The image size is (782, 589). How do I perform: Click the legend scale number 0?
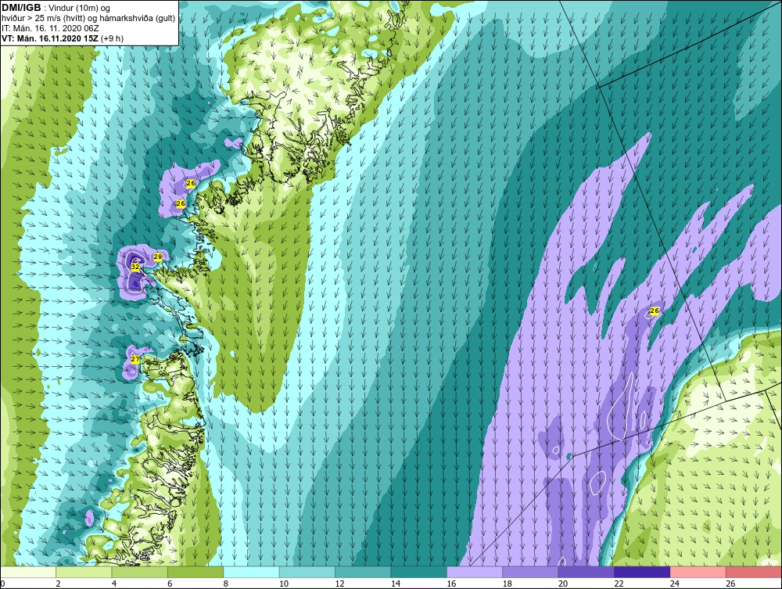click(2, 584)
